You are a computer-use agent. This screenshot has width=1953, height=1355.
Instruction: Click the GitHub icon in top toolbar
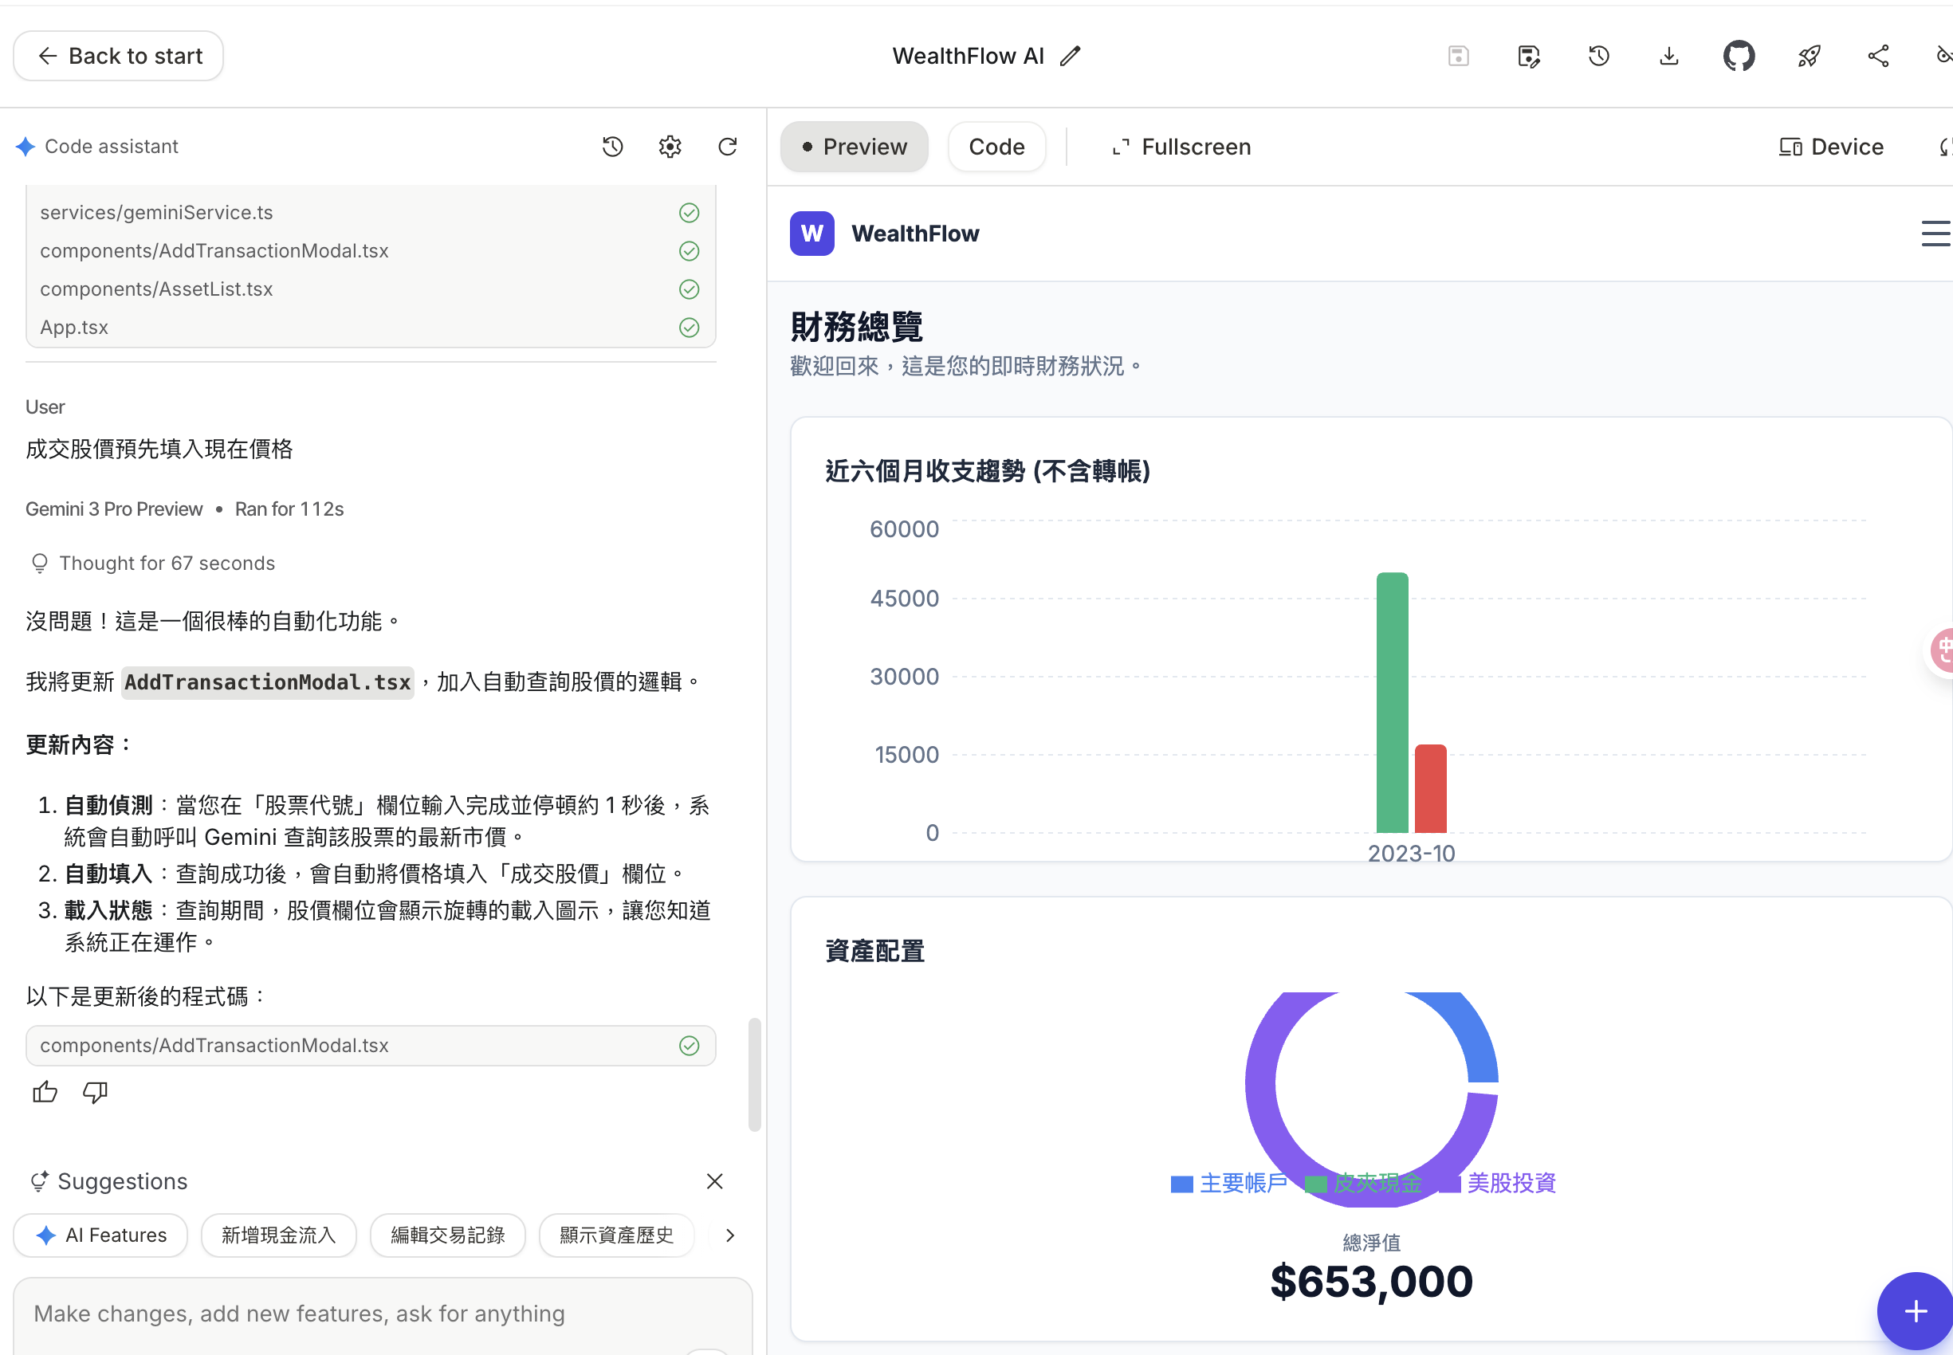(1738, 56)
